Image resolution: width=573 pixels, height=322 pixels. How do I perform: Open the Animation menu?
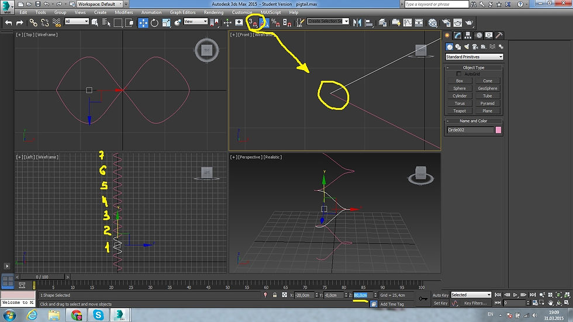pyautogui.click(x=151, y=12)
